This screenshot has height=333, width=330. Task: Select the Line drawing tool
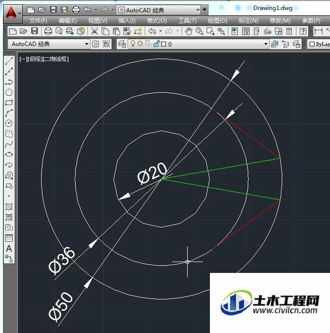coord(9,61)
